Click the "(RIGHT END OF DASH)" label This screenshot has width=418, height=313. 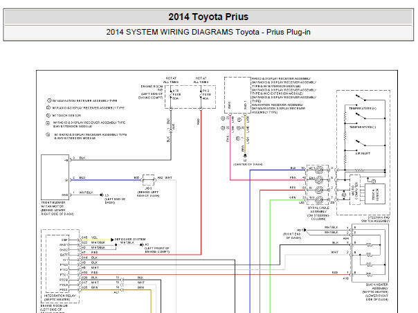(x=292, y=236)
